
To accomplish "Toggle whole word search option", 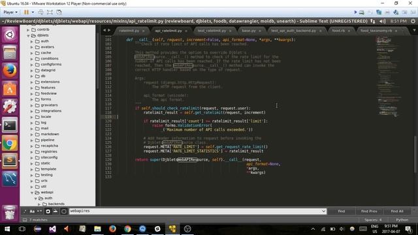I will point(39,211).
